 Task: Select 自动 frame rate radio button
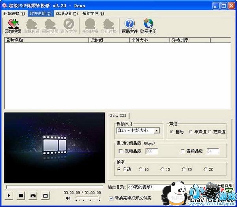coord(119,169)
